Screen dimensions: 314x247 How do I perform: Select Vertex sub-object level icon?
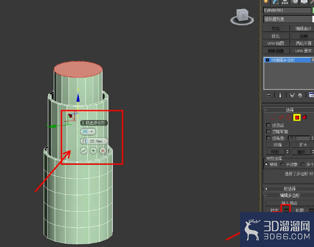click(274, 117)
